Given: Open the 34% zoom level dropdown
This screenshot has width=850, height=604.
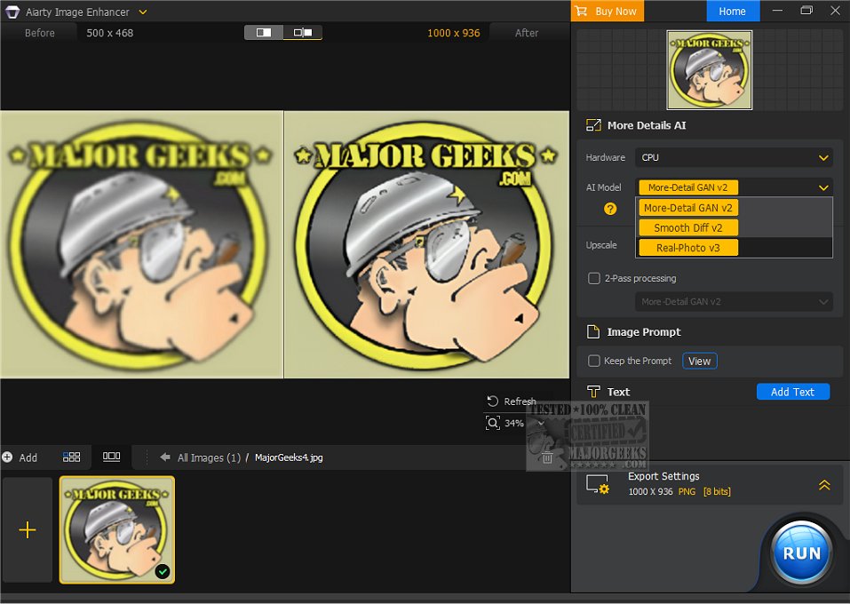Looking at the screenshot, I should pyautogui.click(x=541, y=424).
